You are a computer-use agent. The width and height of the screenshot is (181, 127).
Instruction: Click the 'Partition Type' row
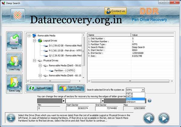click(130, 44)
